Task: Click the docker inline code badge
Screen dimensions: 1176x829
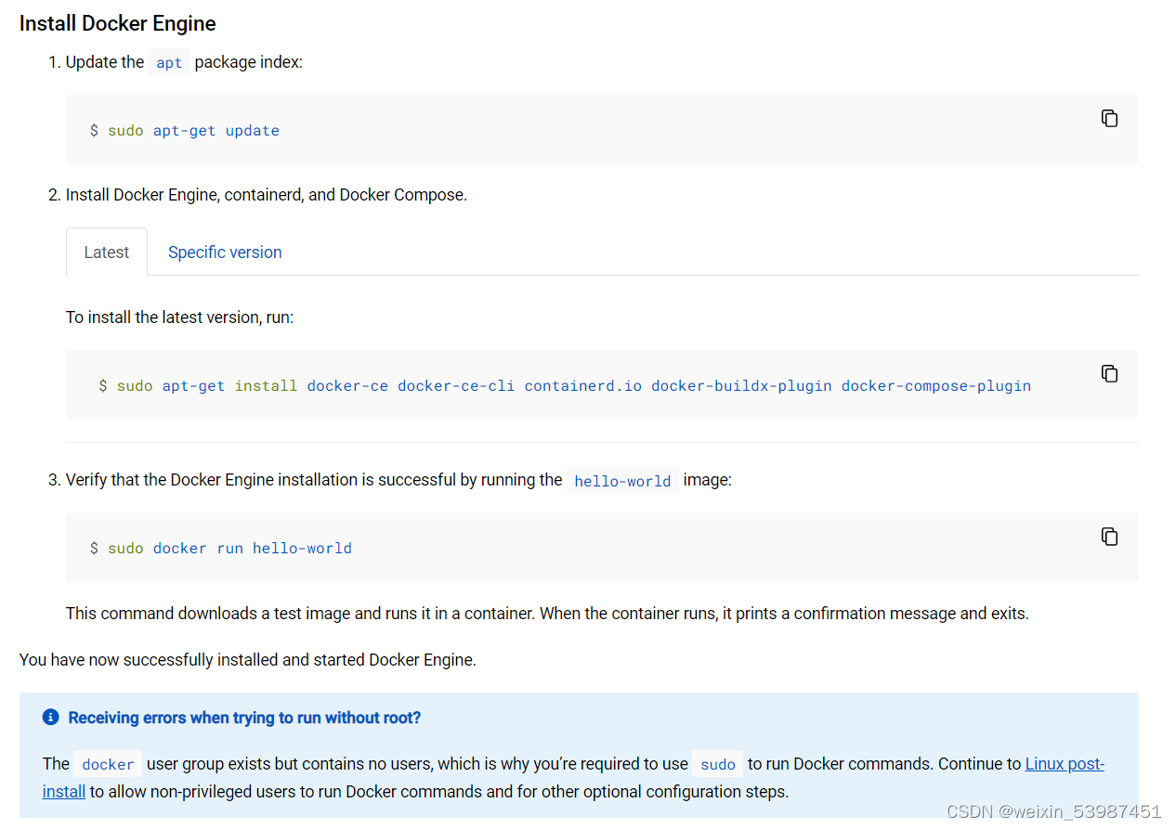Action: click(107, 763)
